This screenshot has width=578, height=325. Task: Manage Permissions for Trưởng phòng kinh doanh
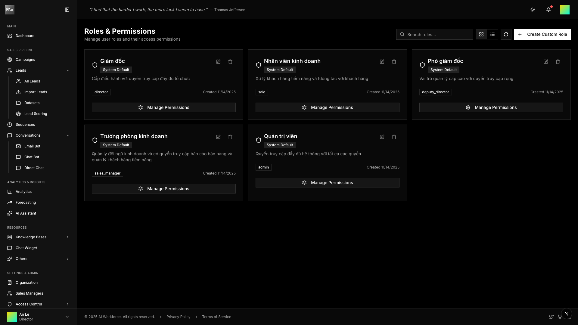163,189
